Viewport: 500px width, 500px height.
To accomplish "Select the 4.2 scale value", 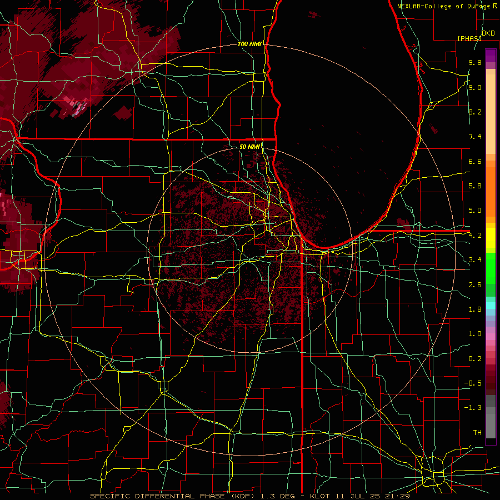I will point(475,236).
